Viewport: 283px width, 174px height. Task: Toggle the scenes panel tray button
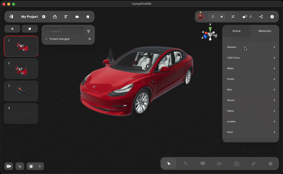(55, 17)
